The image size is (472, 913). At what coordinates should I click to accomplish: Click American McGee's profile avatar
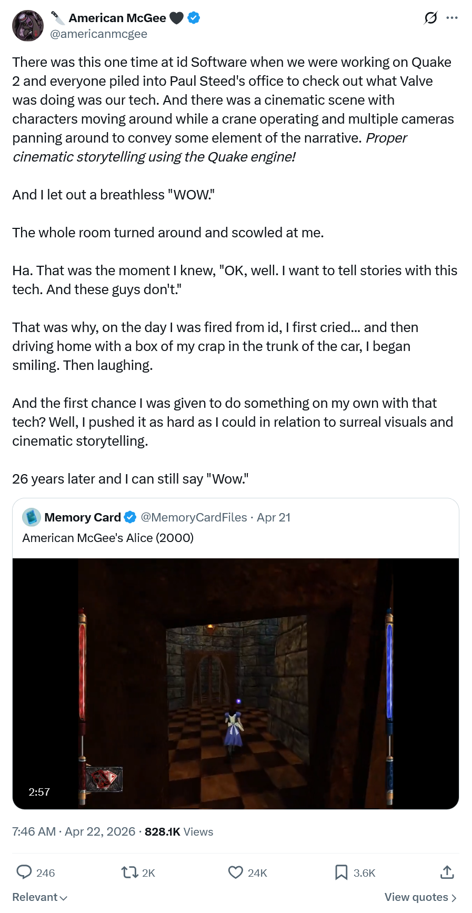click(x=28, y=26)
